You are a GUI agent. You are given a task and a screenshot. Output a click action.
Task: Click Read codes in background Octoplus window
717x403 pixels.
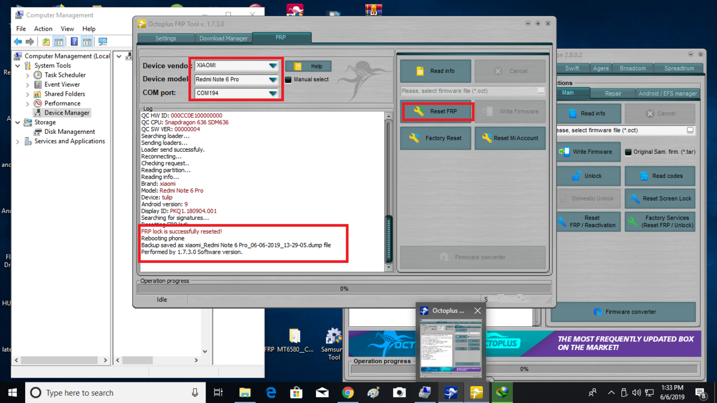coord(660,176)
